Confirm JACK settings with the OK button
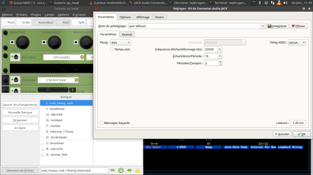This screenshot has width=313, height=175. tap(302, 134)
